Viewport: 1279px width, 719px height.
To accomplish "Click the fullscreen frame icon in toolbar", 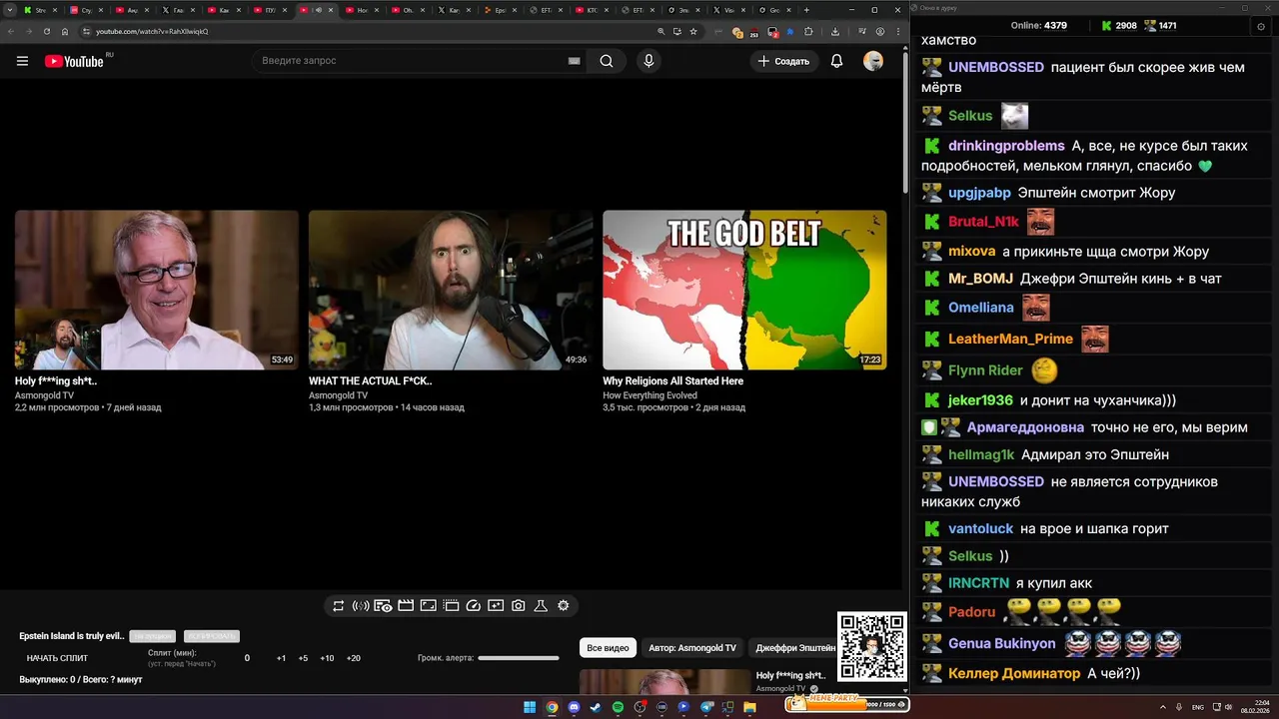I will (x=428, y=606).
